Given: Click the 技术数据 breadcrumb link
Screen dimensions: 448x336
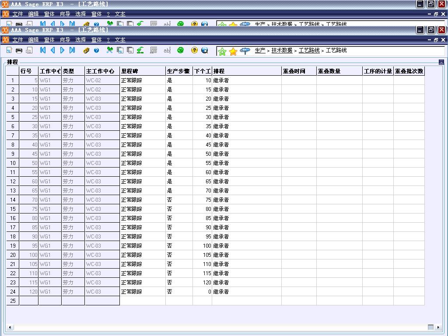Looking at the screenshot, I should [x=282, y=51].
